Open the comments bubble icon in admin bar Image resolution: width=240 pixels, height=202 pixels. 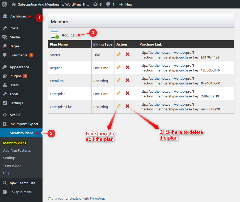click(x=108, y=4)
